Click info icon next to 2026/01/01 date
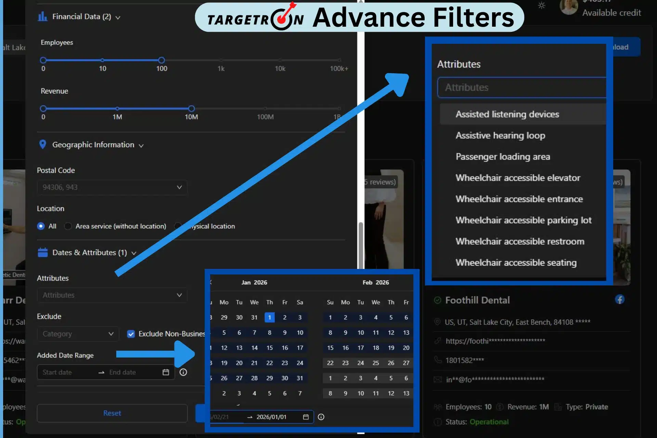The width and height of the screenshot is (657, 438). point(321,417)
